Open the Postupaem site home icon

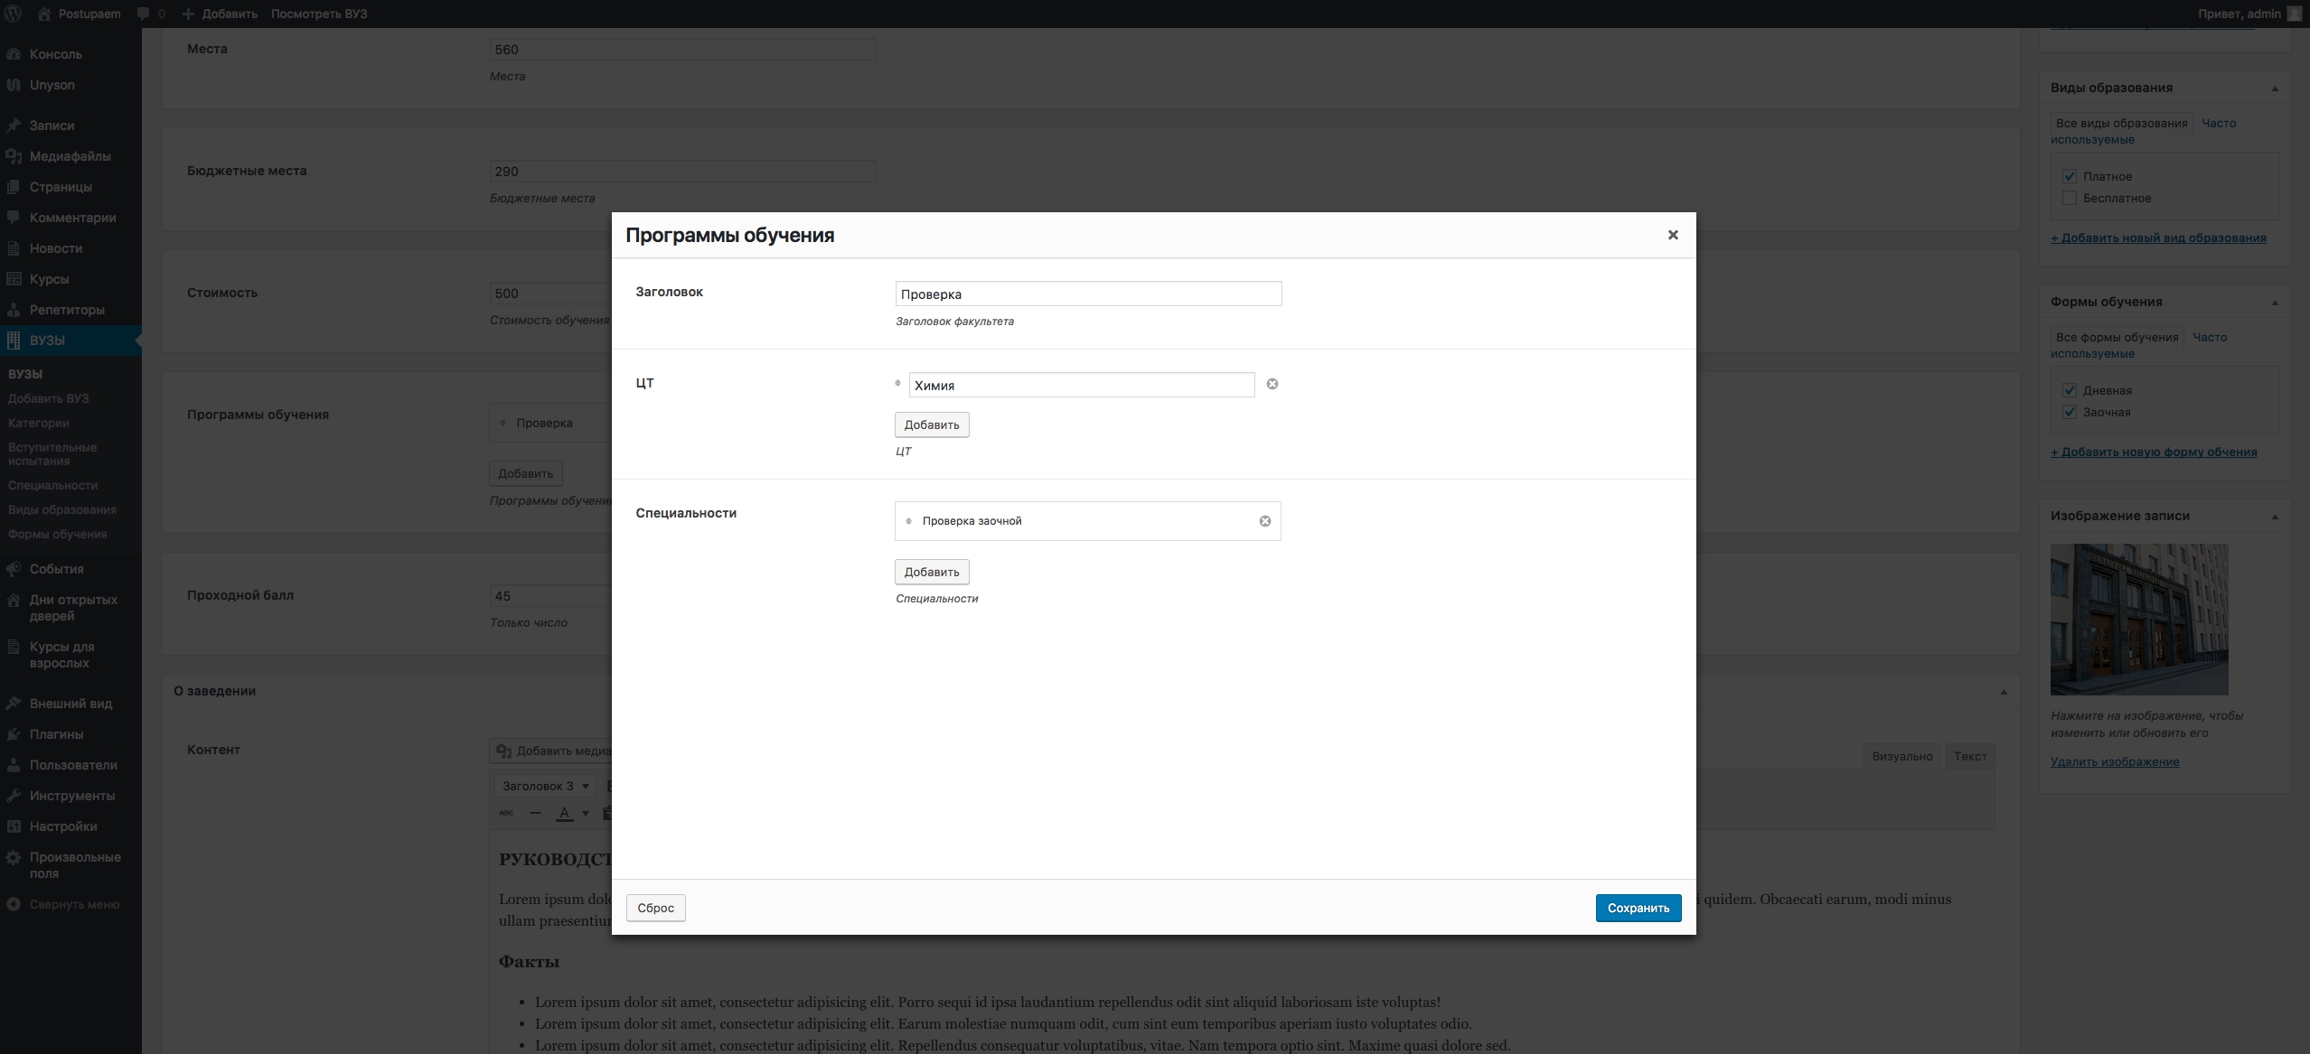click(43, 14)
